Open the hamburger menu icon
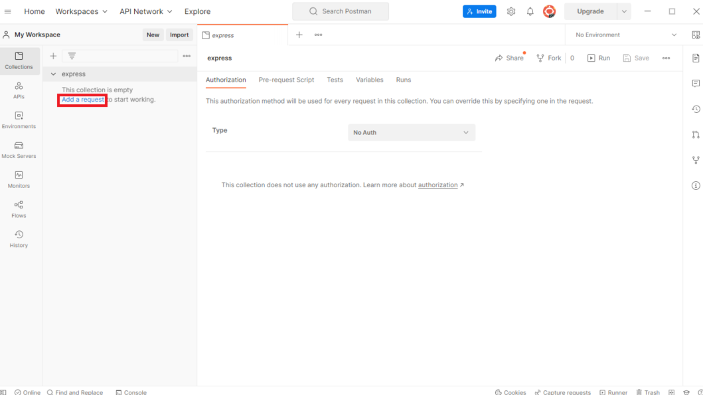Screen dimensions: 703x395 [7, 11]
